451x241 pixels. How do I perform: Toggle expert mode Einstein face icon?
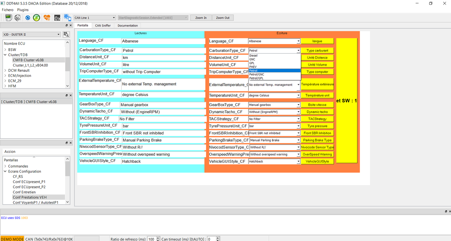click(18, 17)
